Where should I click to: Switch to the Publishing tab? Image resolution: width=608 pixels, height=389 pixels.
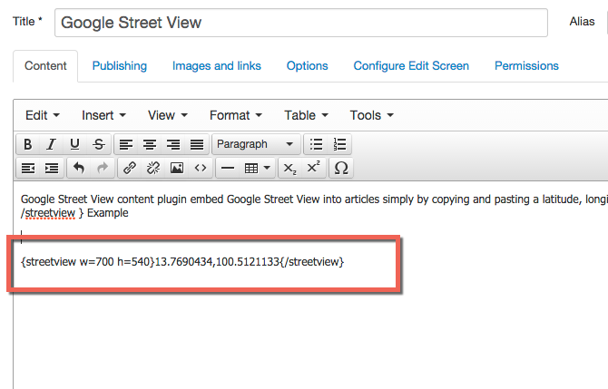tap(120, 66)
